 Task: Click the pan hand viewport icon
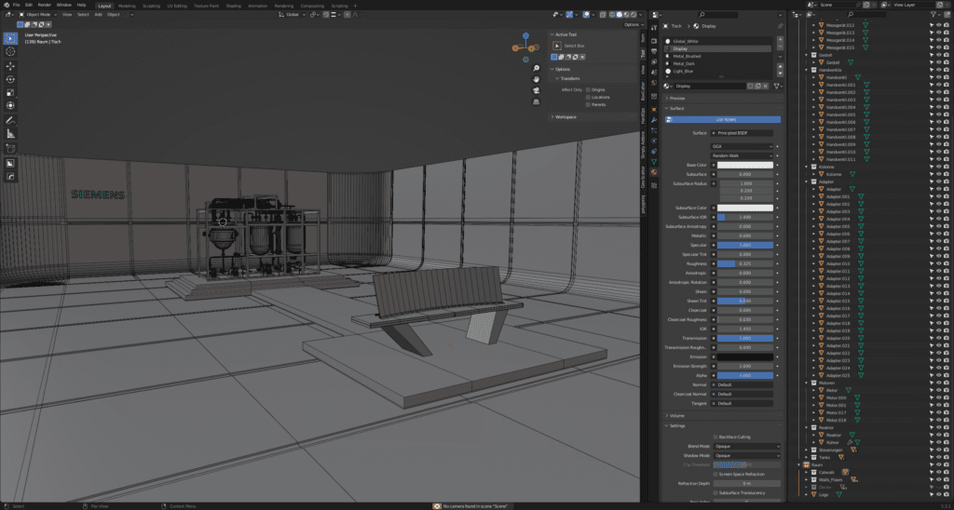click(537, 79)
